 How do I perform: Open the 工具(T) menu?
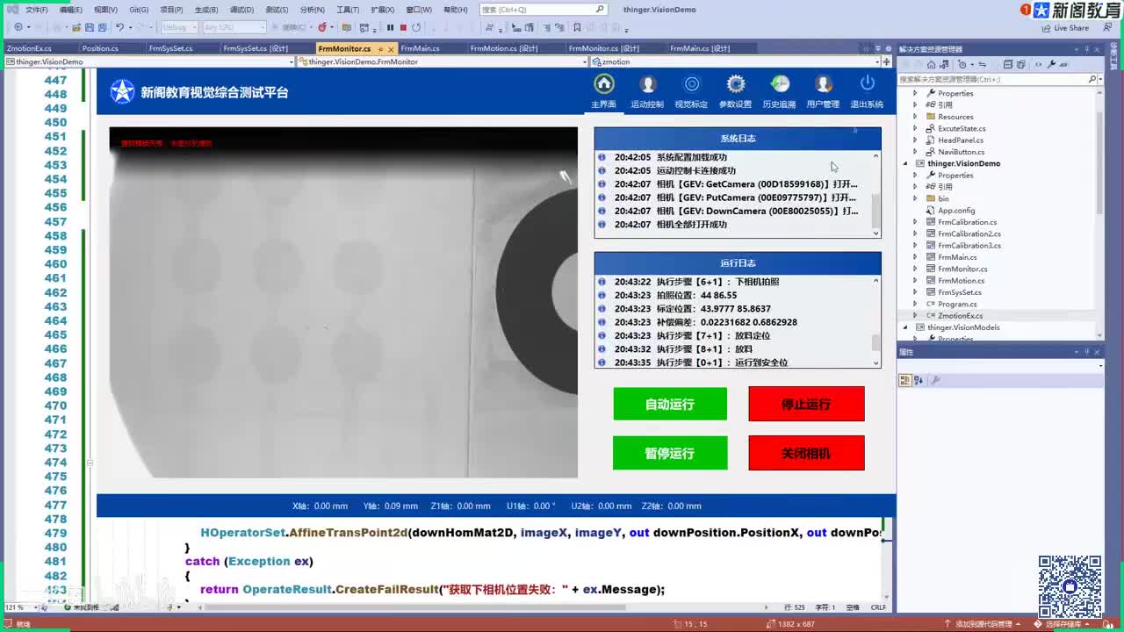click(348, 10)
